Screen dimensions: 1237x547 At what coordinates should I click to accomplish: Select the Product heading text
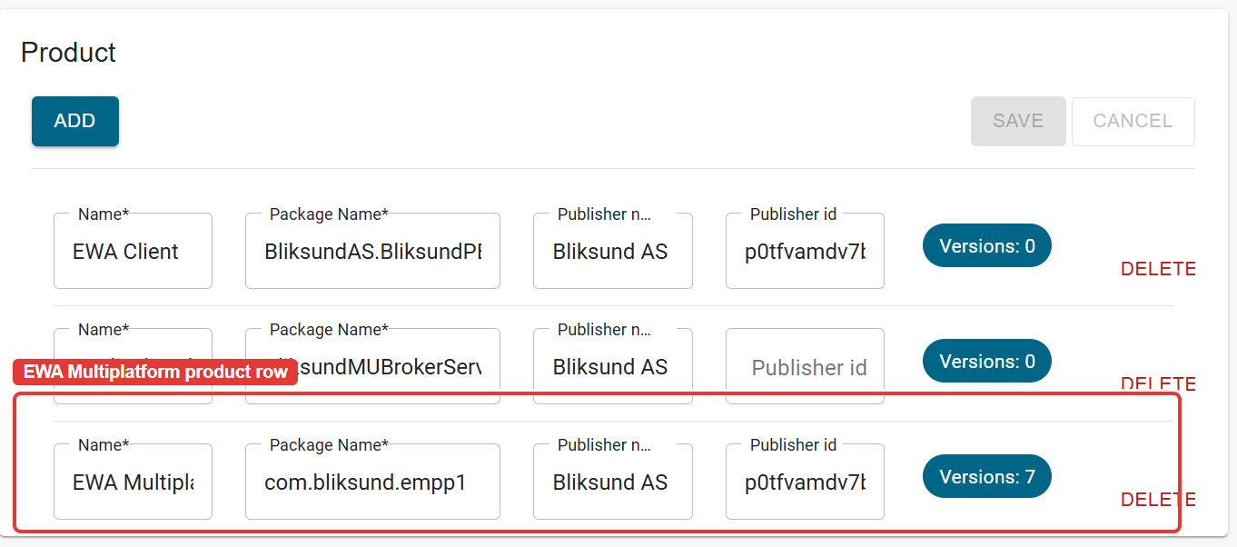click(x=68, y=53)
